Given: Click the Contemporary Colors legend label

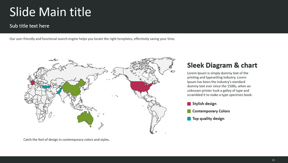Looking at the screenshot, I should [211, 111].
